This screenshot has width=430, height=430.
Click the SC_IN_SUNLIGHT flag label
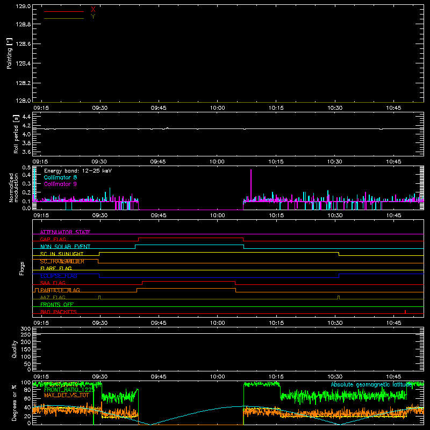pyautogui.click(x=62, y=254)
